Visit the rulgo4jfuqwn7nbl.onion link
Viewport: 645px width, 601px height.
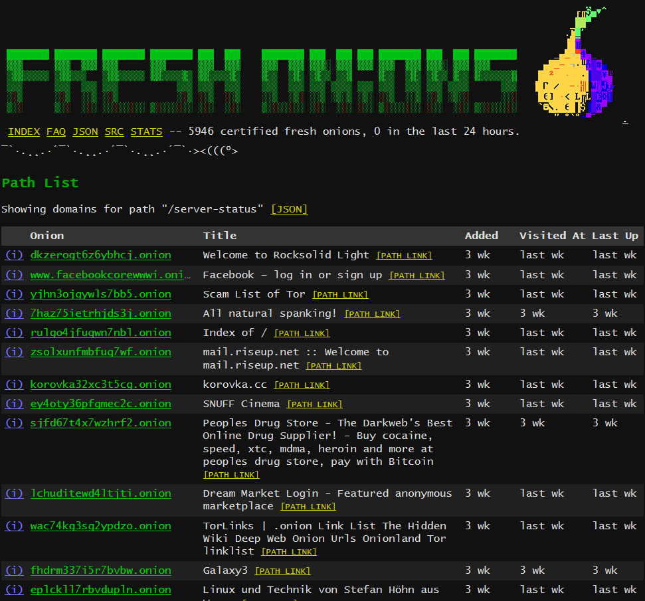[101, 333]
